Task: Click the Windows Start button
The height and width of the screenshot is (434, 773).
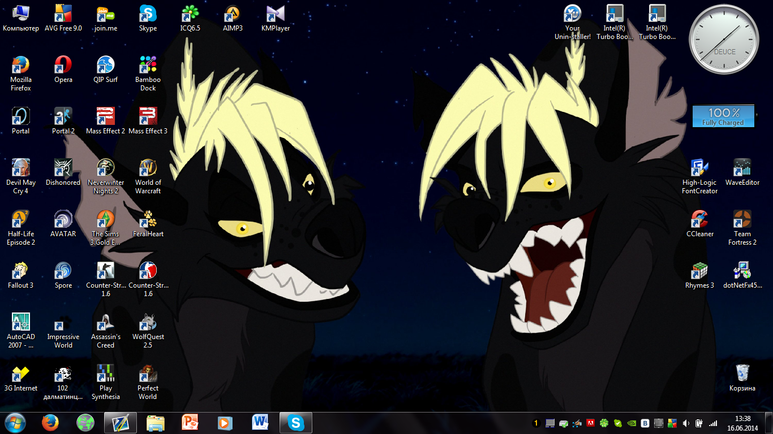Action: [x=15, y=423]
